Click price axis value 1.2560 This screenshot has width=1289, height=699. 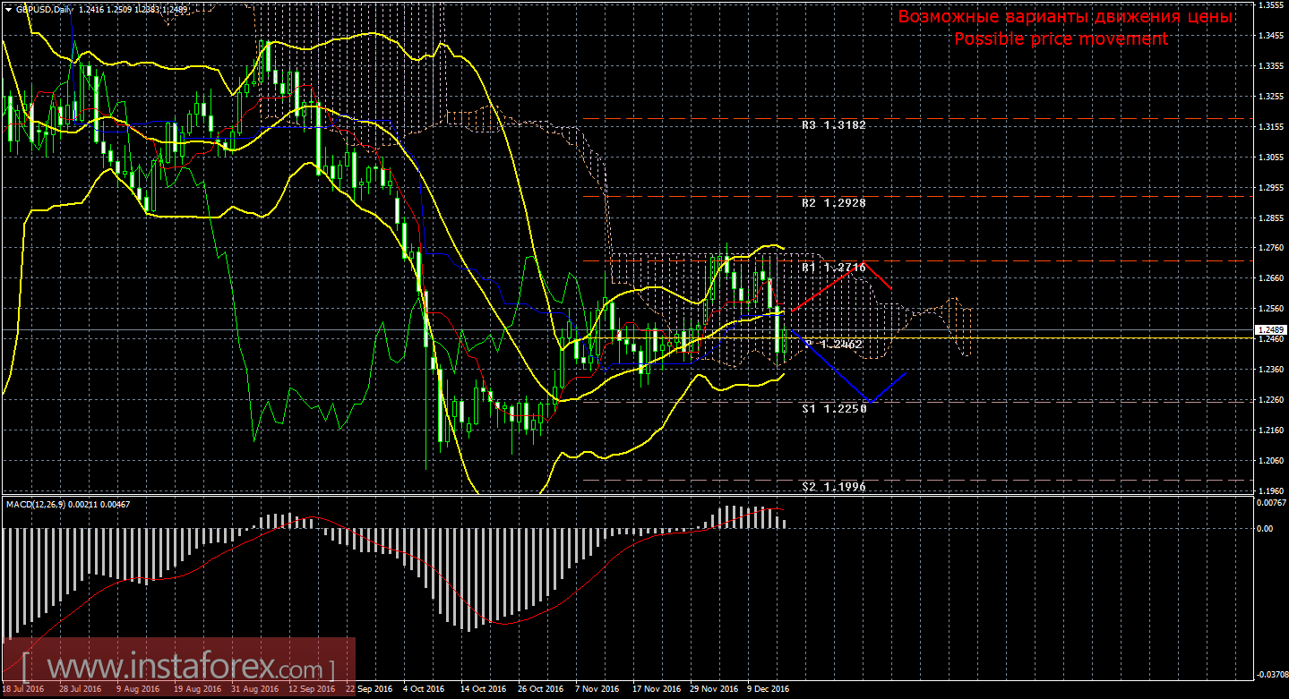point(1270,309)
